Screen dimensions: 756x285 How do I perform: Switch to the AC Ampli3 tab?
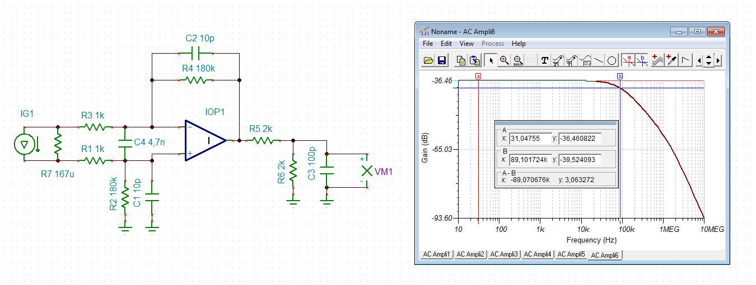tap(504, 254)
